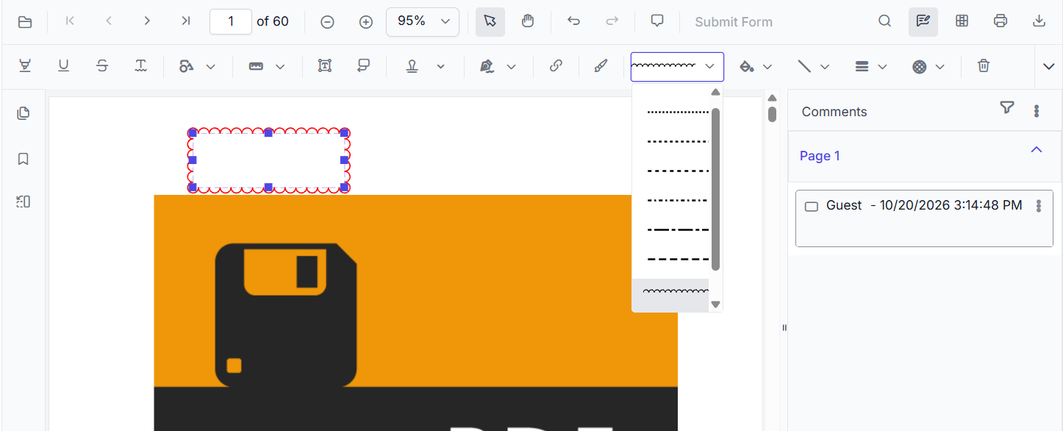Add a free text annotation
1063x431 pixels.
(x=325, y=66)
